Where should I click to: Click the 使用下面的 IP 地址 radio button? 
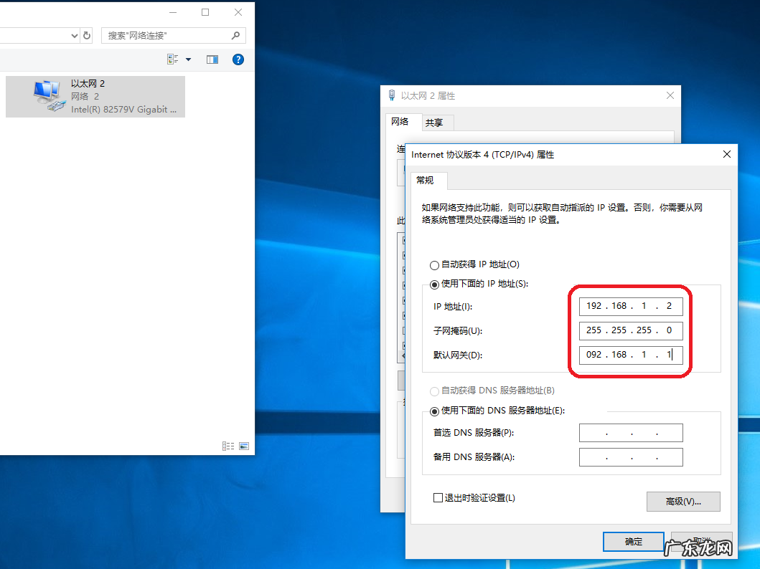(x=434, y=284)
